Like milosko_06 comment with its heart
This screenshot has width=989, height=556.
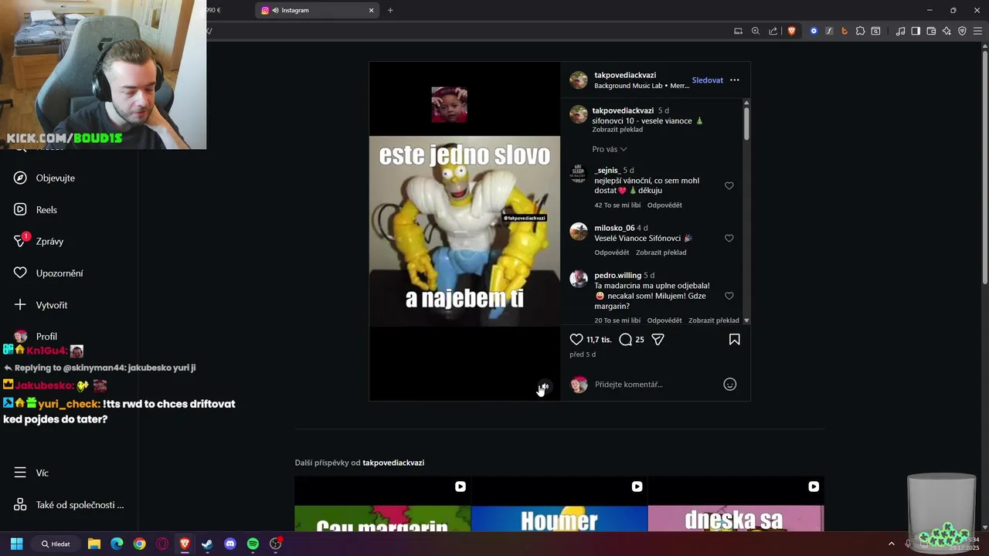tap(729, 238)
